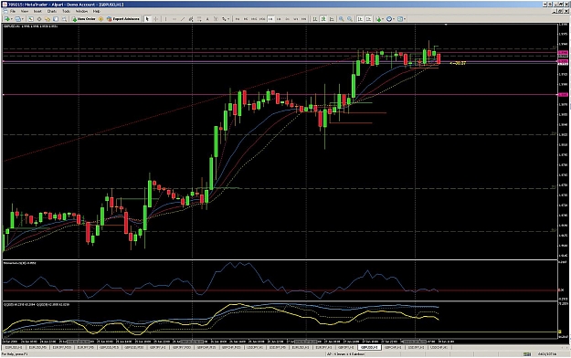Switch timeframe to M5

(x=246, y=19)
